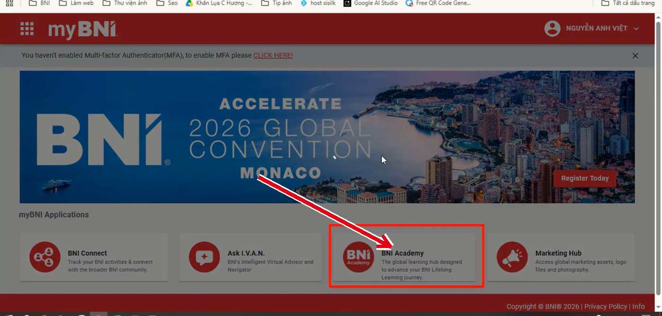Dismiss the MFA notification banner
Image resolution: width=662 pixels, height=316 pixels.
point(635,56)
